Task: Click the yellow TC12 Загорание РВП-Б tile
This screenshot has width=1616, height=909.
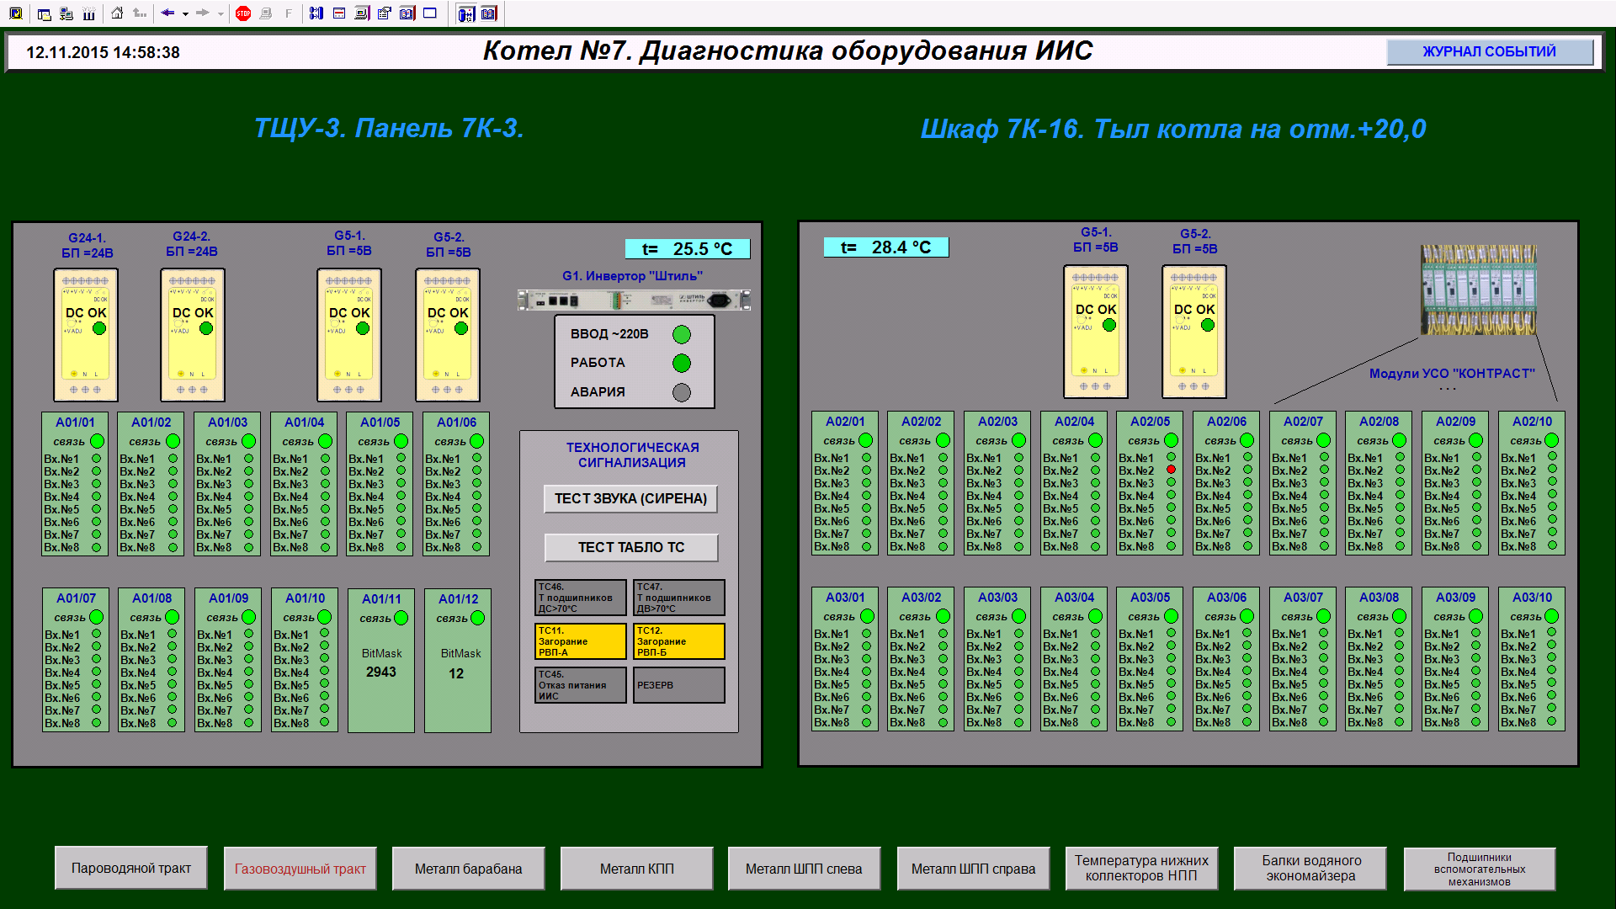Action: point(679,641)
